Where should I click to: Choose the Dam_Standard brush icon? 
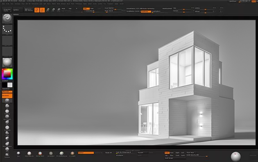7,116
